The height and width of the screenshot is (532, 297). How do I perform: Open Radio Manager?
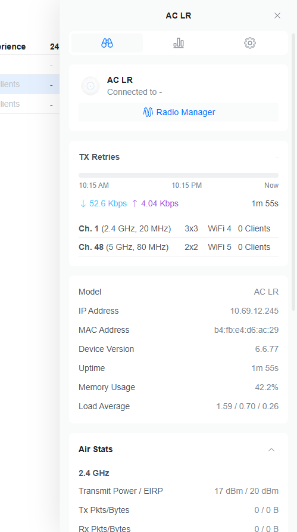tap(179, 112)
